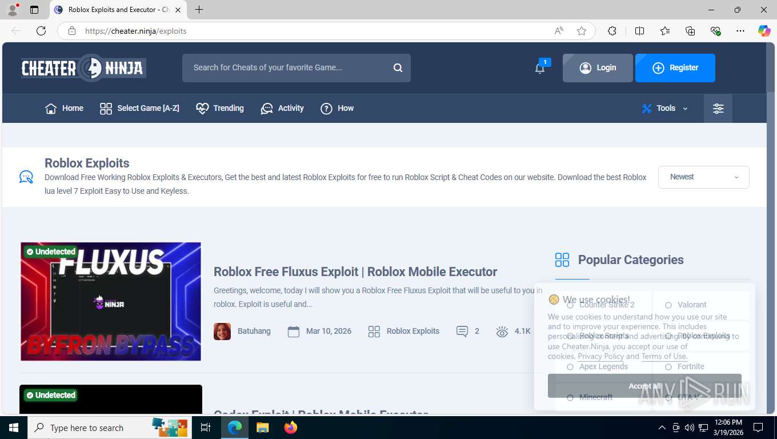Open Favorites list icon
This screenshot has width=777, height=439.
point(665,31)
